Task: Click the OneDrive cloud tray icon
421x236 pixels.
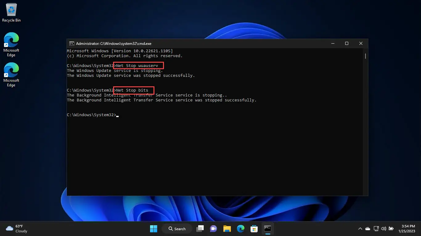Action: (368, 229)
